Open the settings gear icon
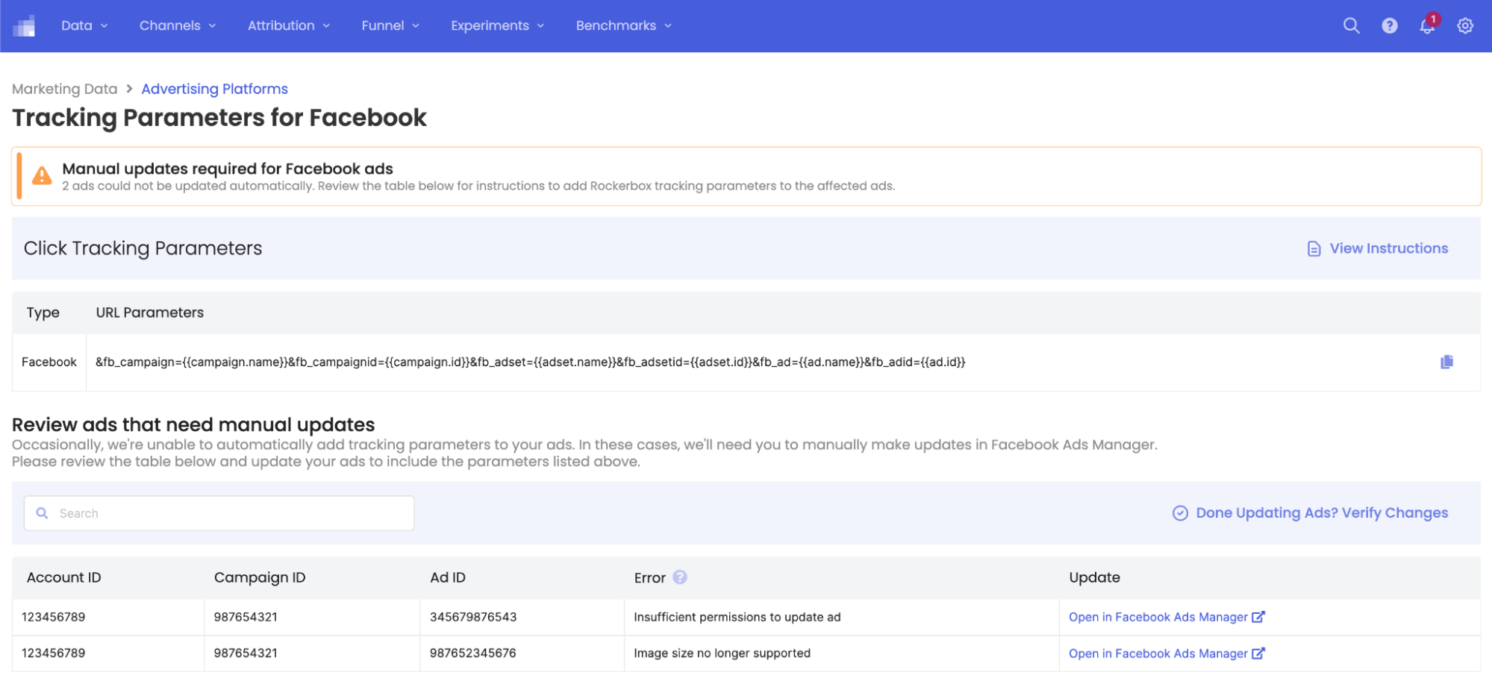This screenshot has width=1492, height=687. coord(1465,26)
